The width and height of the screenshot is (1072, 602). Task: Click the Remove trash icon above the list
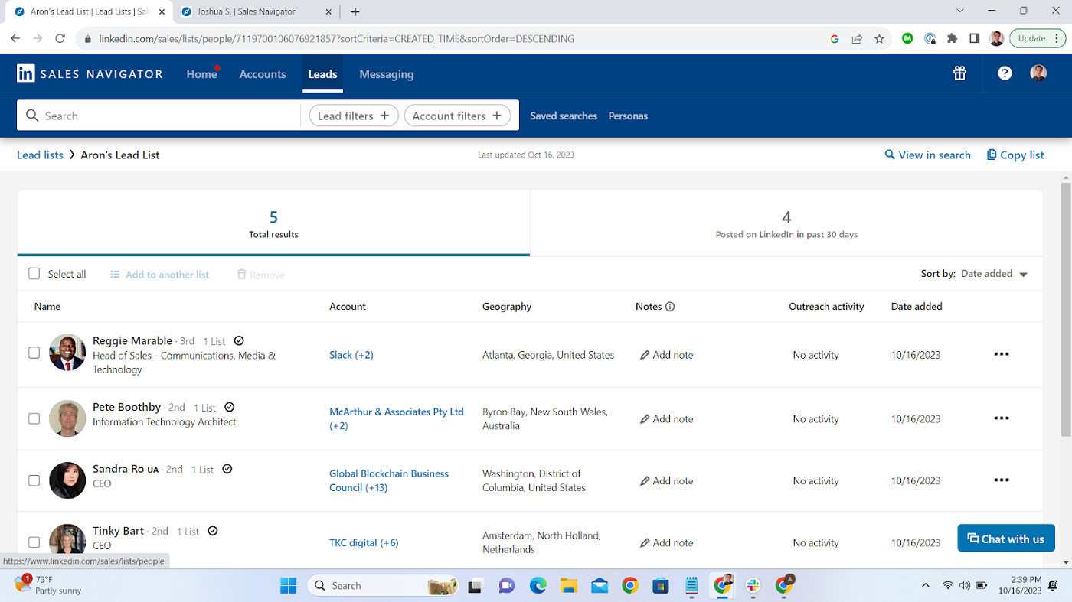[241, 274]
